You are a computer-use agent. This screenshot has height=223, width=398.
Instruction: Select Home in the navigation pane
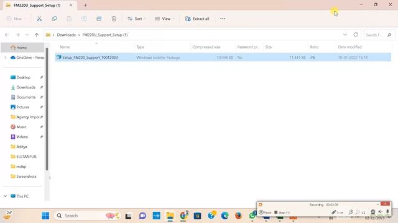point(22,47)
